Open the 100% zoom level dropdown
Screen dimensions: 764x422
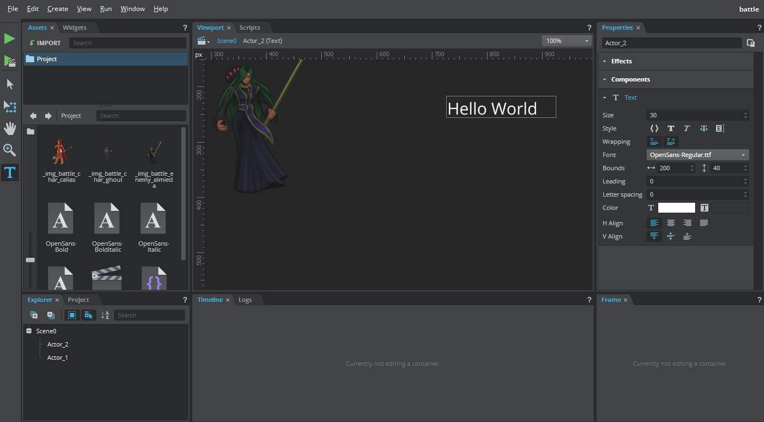[566, 41]
